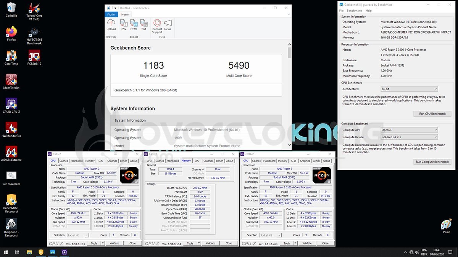Select the TurboV Core desktop icon
This screenshot has height=257, width=458.
[34, 12]
